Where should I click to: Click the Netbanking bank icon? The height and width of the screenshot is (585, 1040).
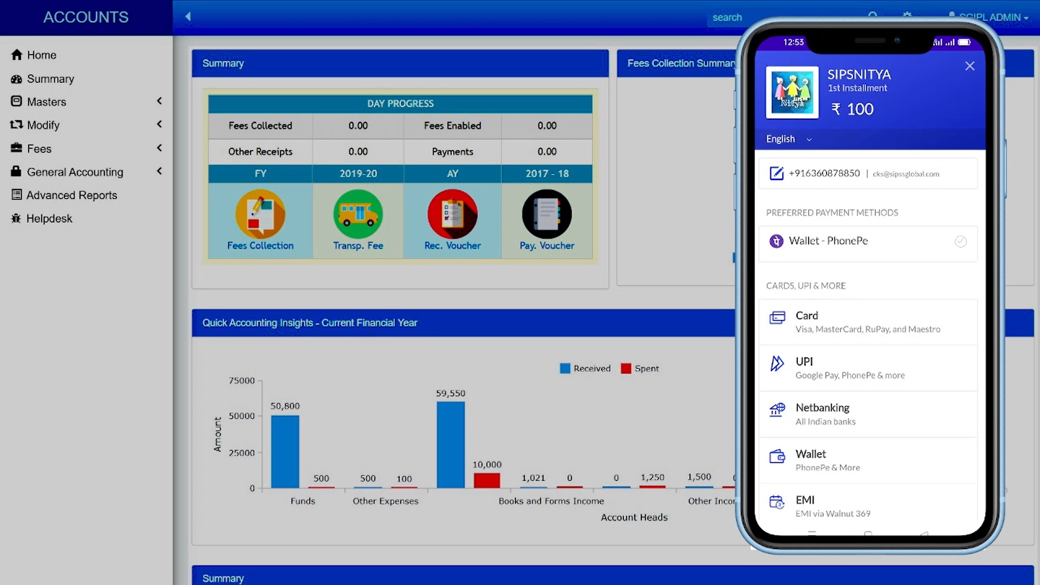[777, 409]
